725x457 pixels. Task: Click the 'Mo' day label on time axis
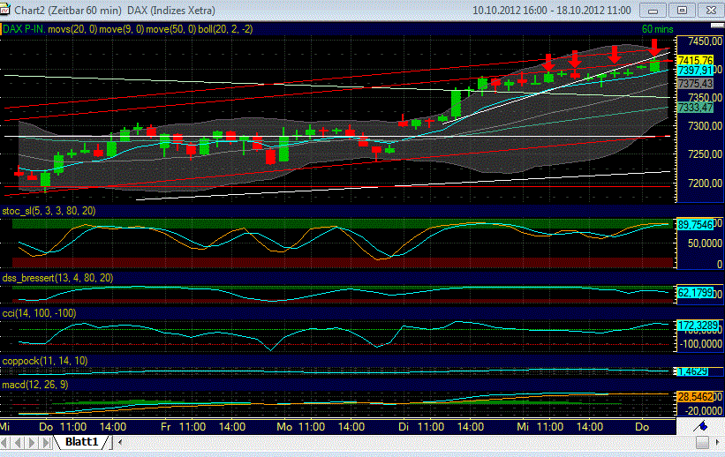pyautogui.click(x=284, y=426)
